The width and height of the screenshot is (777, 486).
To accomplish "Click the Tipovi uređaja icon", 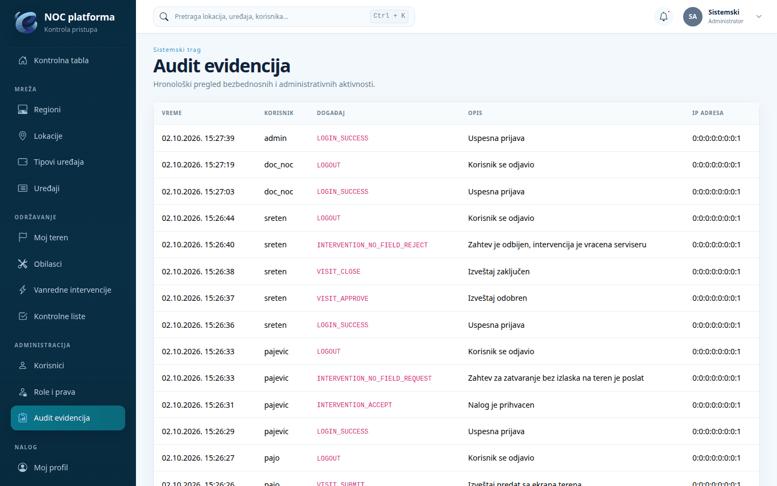I will pos(23,162).
